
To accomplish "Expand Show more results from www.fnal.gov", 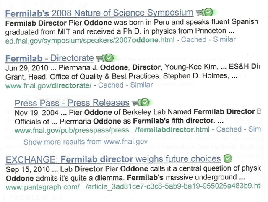I will 79,142.
